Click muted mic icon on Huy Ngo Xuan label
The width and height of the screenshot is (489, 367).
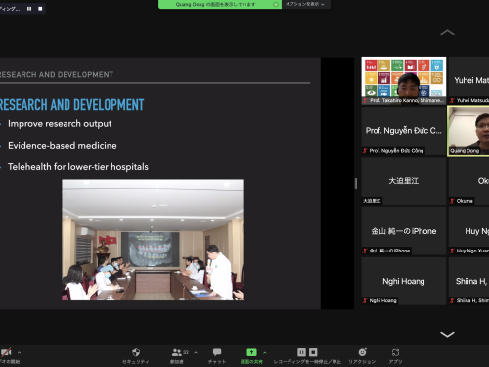(452, 251)
